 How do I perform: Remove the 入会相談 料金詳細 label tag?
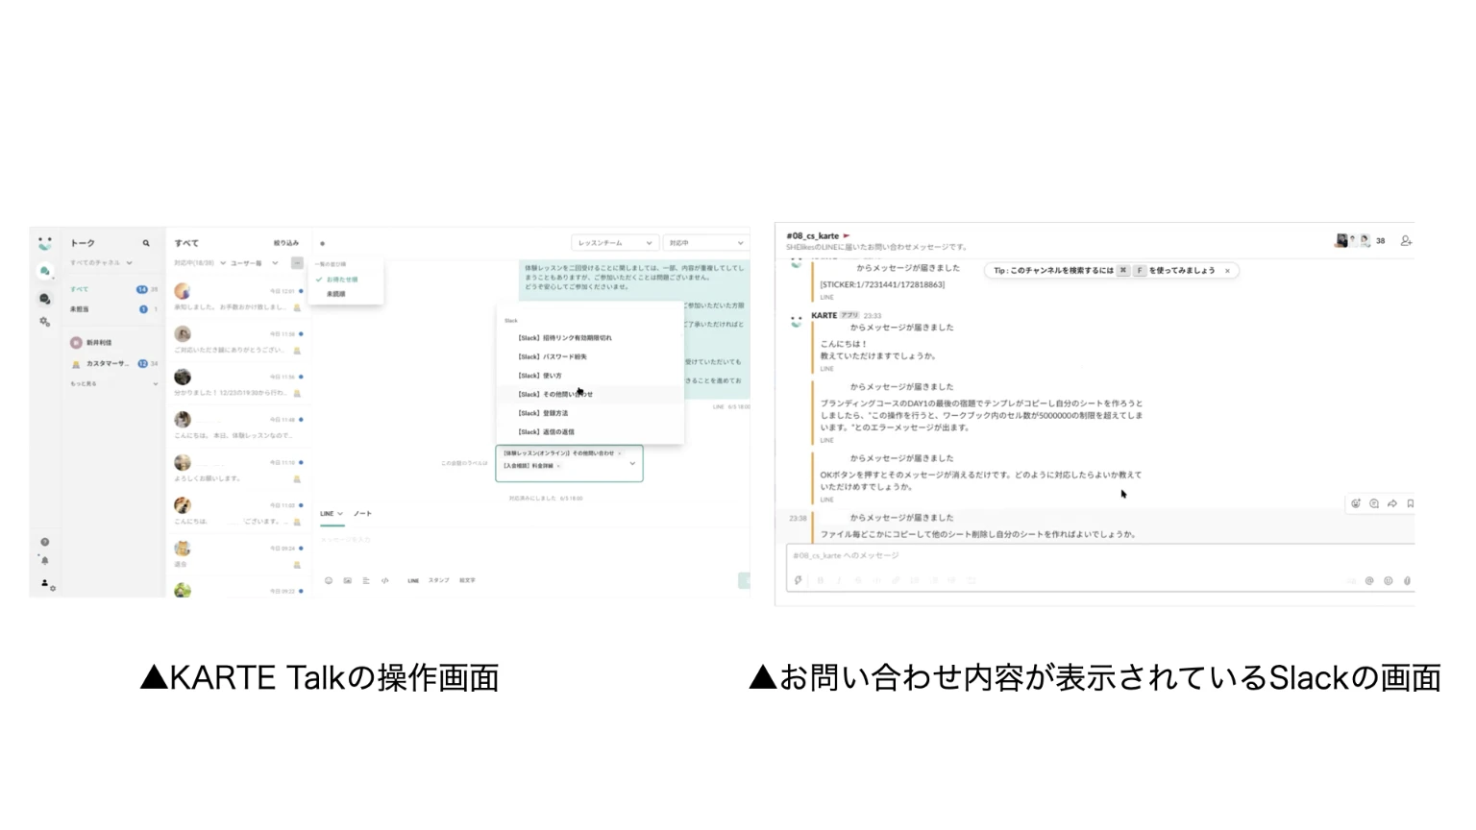coord(559,466)
